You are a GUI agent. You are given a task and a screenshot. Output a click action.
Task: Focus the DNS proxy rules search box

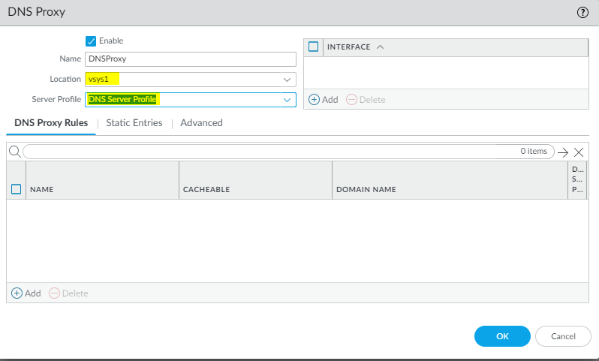(270, 152)
